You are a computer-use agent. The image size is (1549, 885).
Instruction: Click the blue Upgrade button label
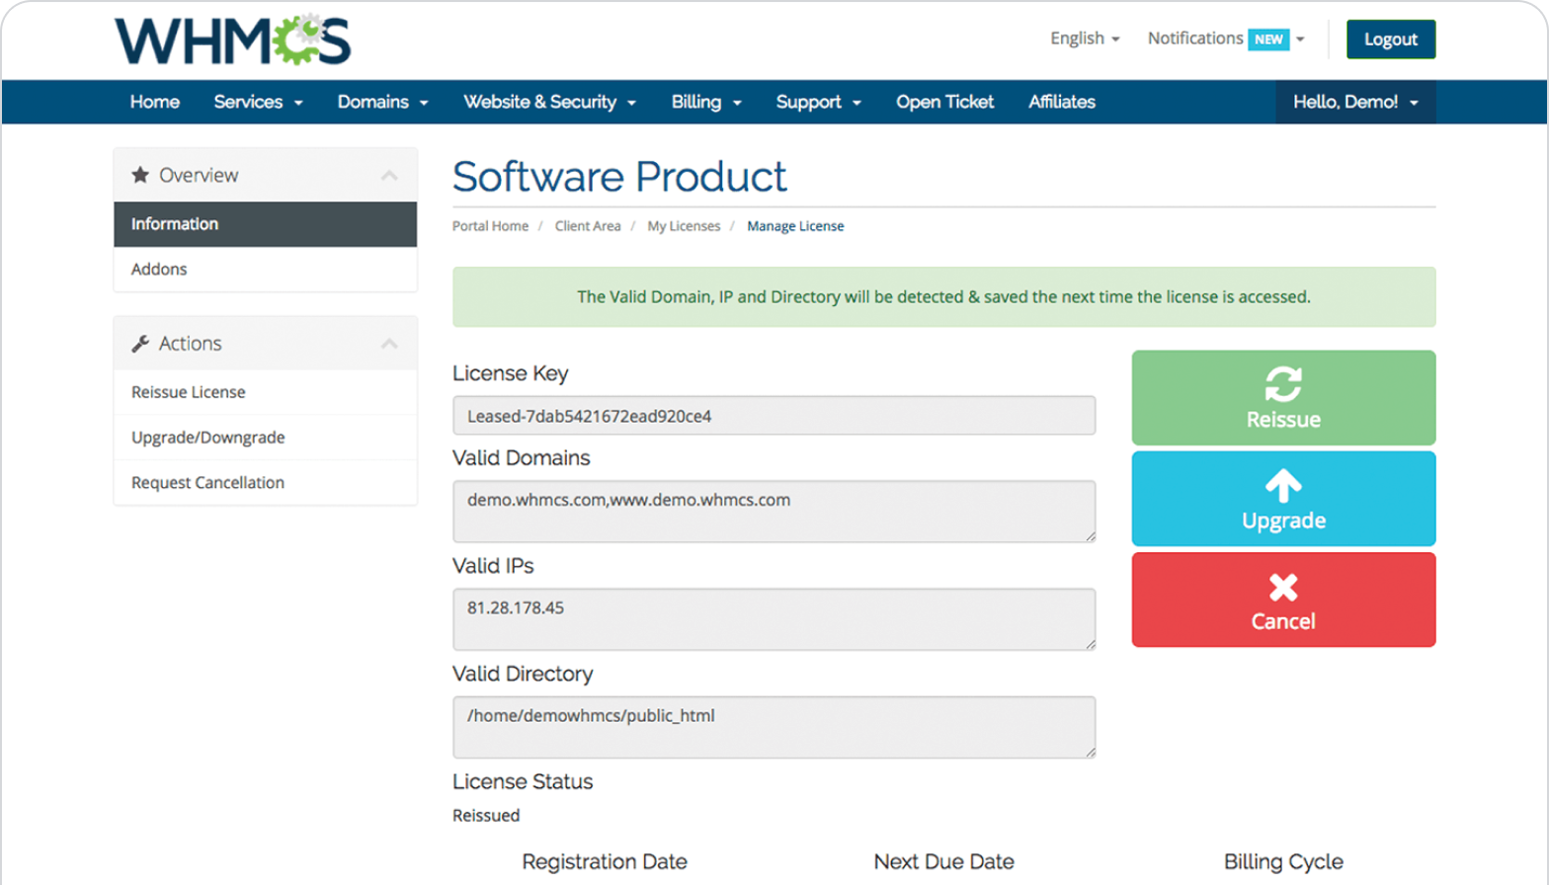tap(1283, 521)
